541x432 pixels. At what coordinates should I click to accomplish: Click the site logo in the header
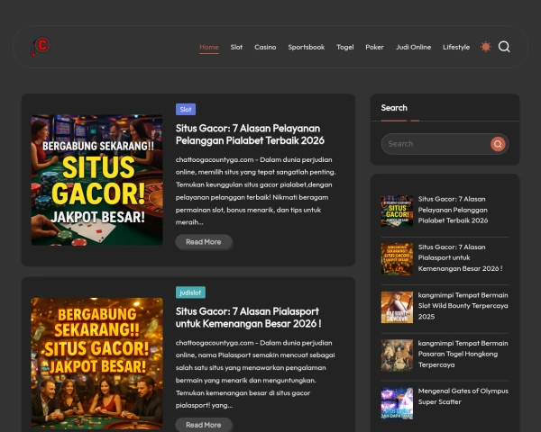coord(41,47)
